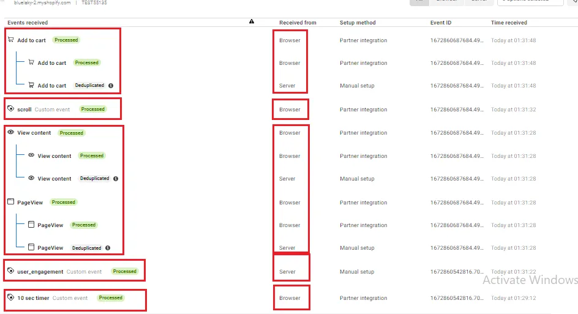Screen dimensions: 578x314
Task: Click the warning triangle icon in header row
Action: [x=252, y=21]
